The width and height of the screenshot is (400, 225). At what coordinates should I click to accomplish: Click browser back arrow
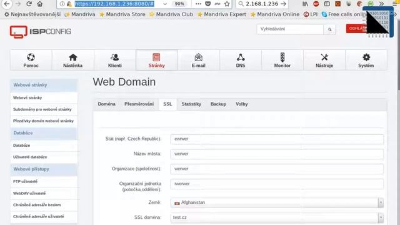click(7, 4)
